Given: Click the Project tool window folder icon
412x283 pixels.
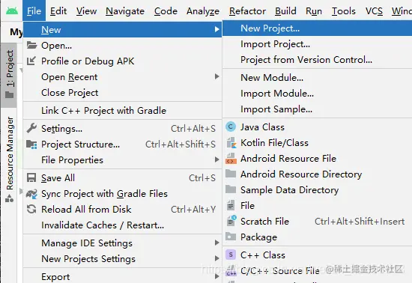Looking at the screenshot, I should click(10, 94).
